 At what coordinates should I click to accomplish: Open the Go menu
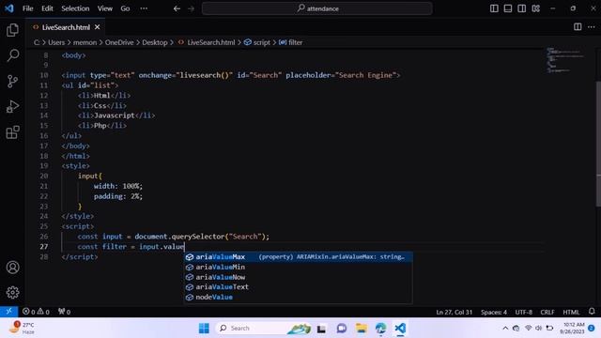pyautogui.click(x=125, y=8)
